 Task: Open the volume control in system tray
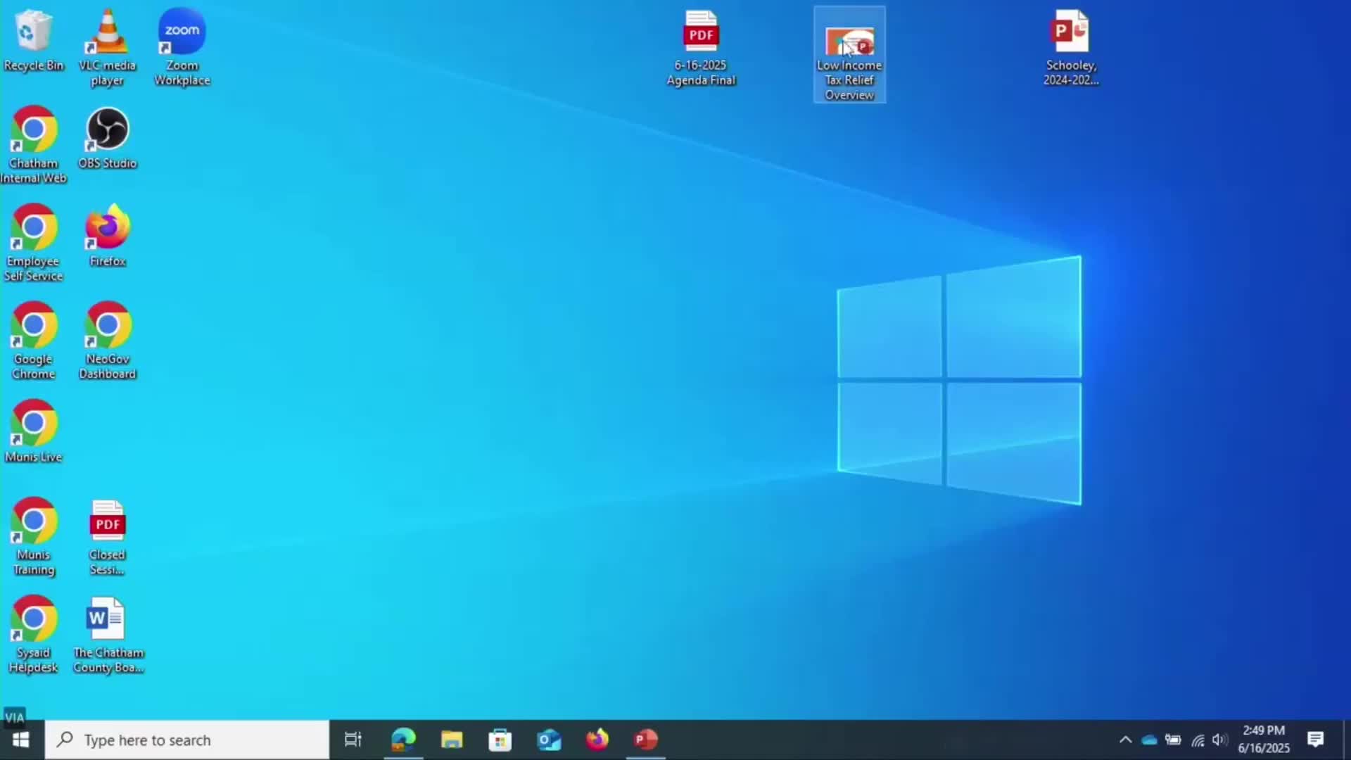pos(1220,740)
